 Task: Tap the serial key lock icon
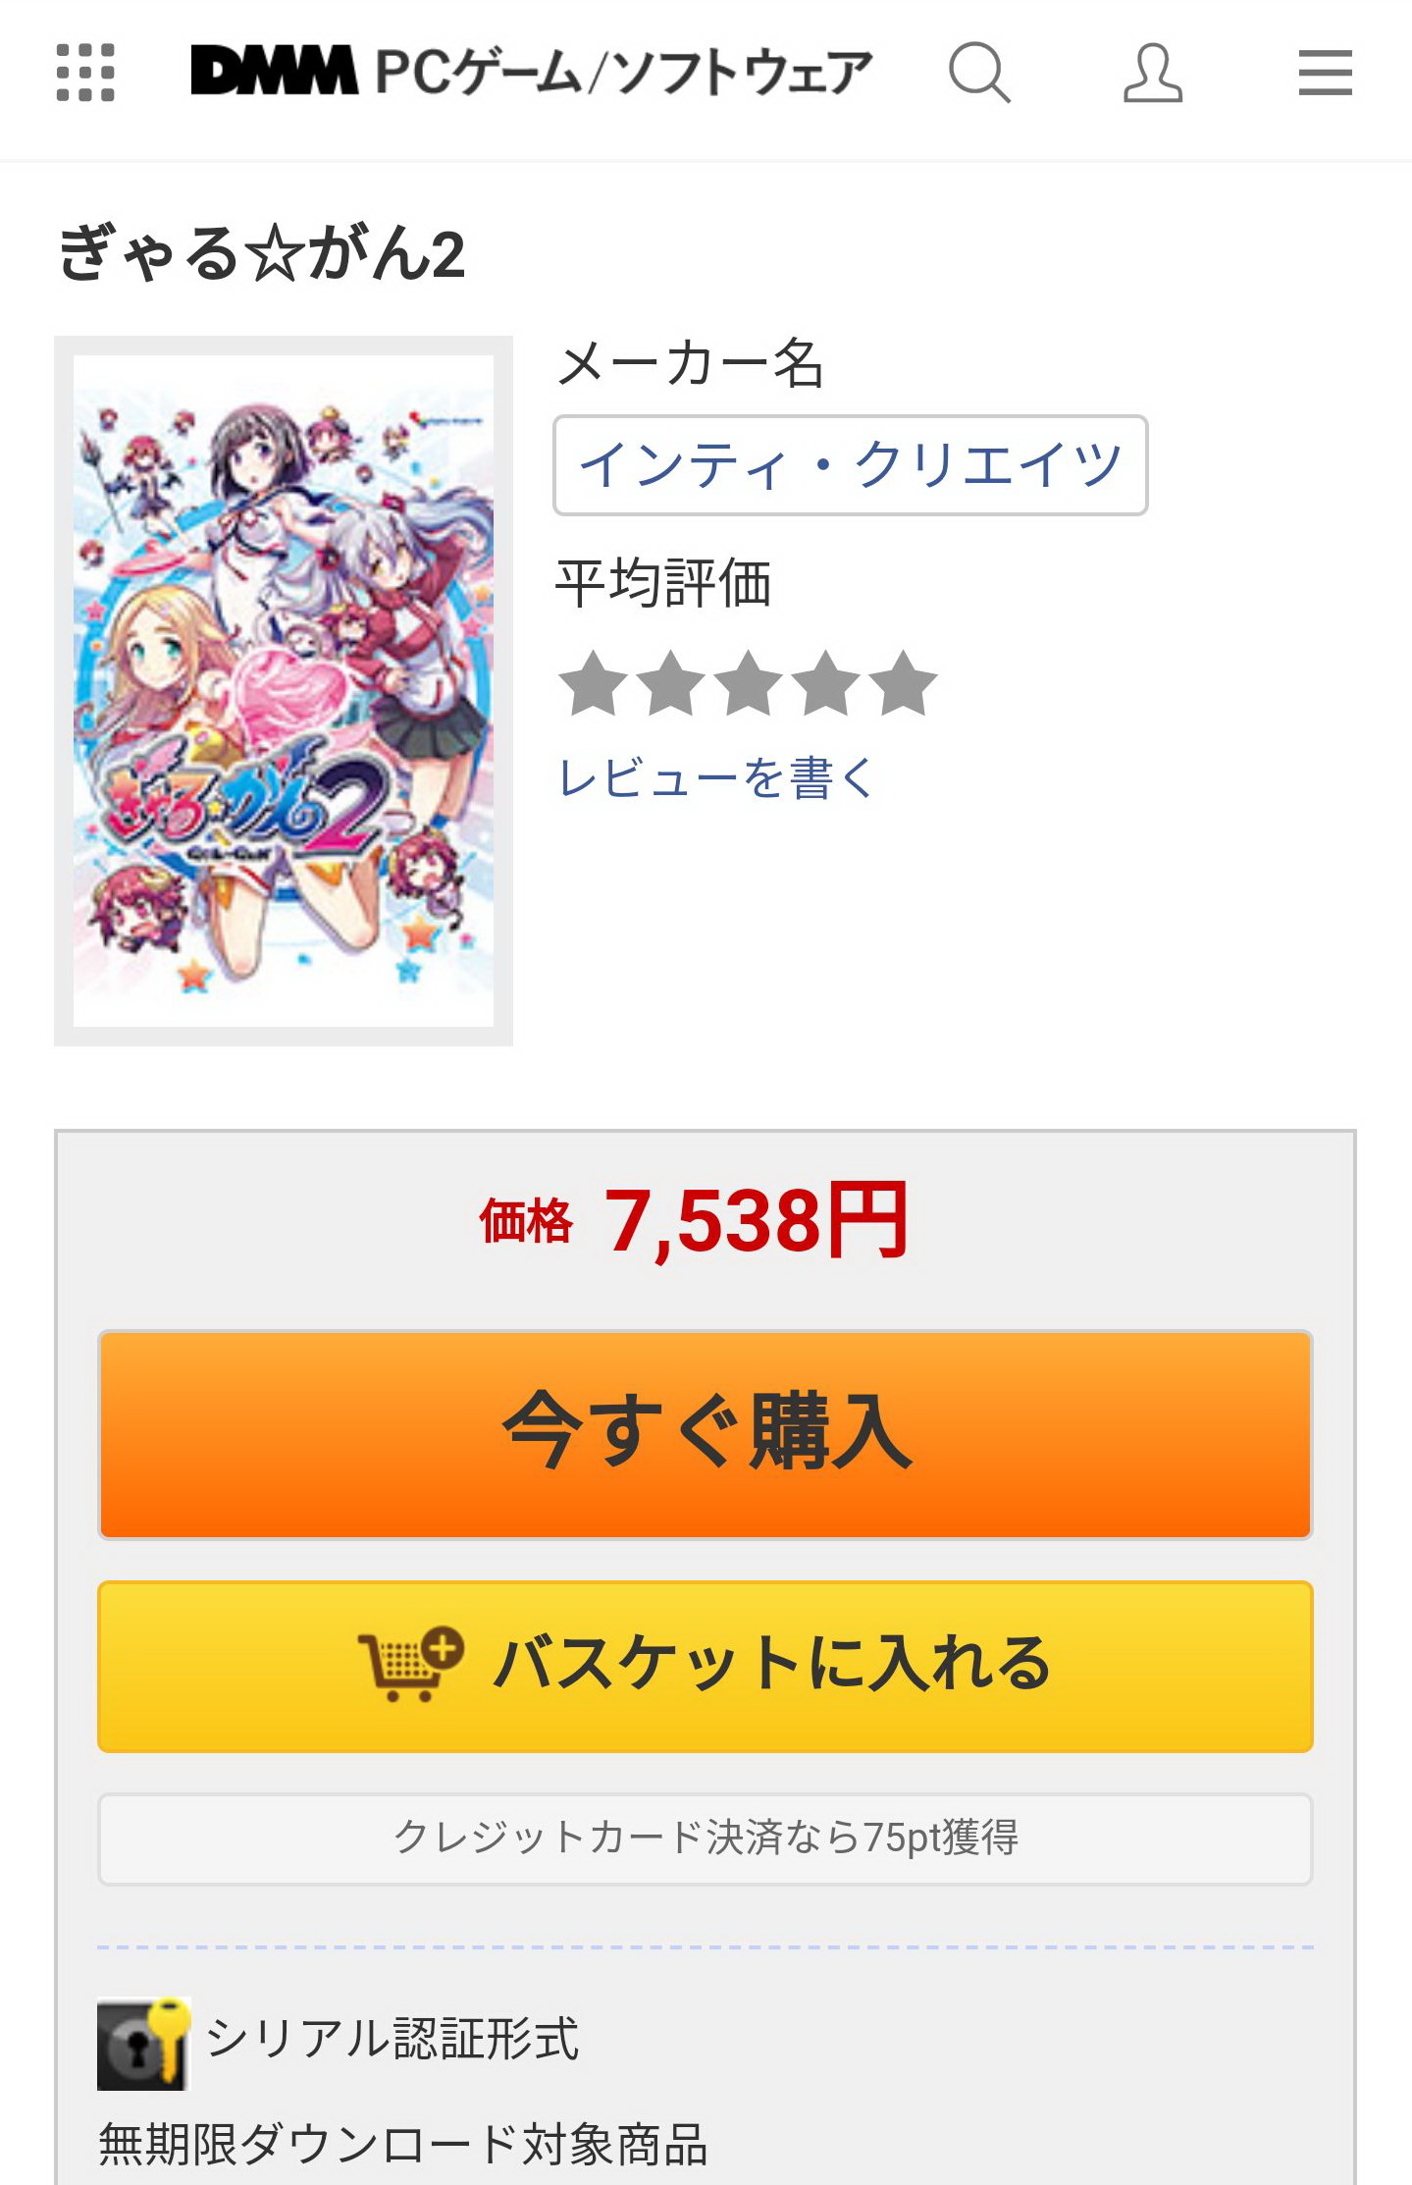click(x=143, y=2044)
